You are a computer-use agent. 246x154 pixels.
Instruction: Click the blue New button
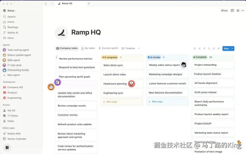point(226,48)
